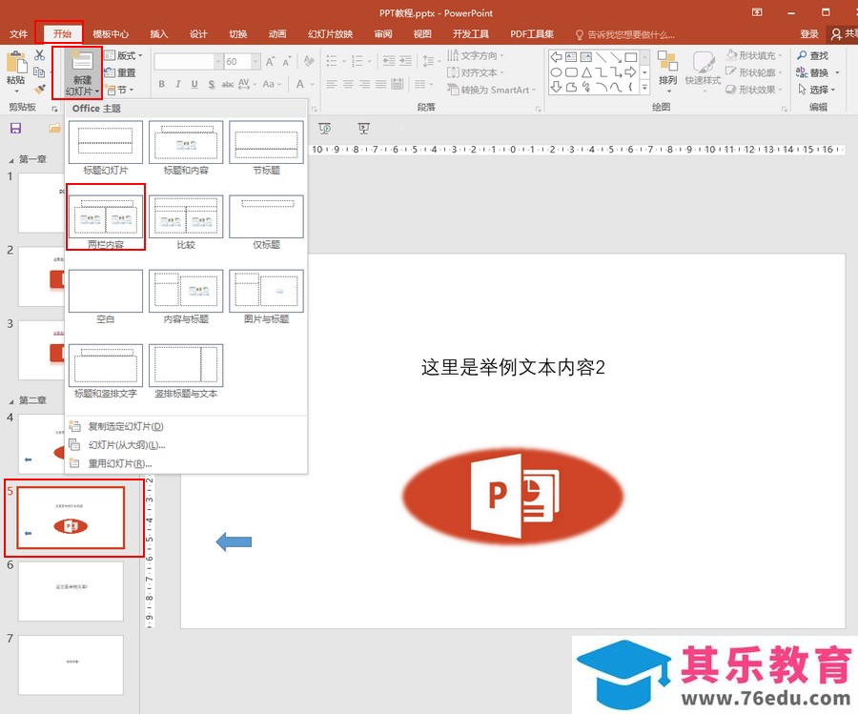This screenshot has height=714, width=858.
Task: Open the font name combo box
Action: (188, 61)
